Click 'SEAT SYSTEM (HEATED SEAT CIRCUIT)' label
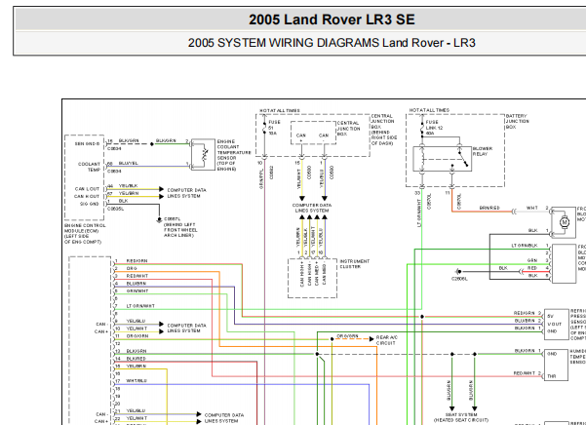The height and width of the screenshot is (425, 586). click(x=461, y=417)
